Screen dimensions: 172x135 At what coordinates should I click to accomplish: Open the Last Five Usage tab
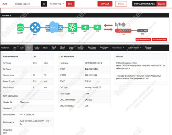click(x=81, y=48)
